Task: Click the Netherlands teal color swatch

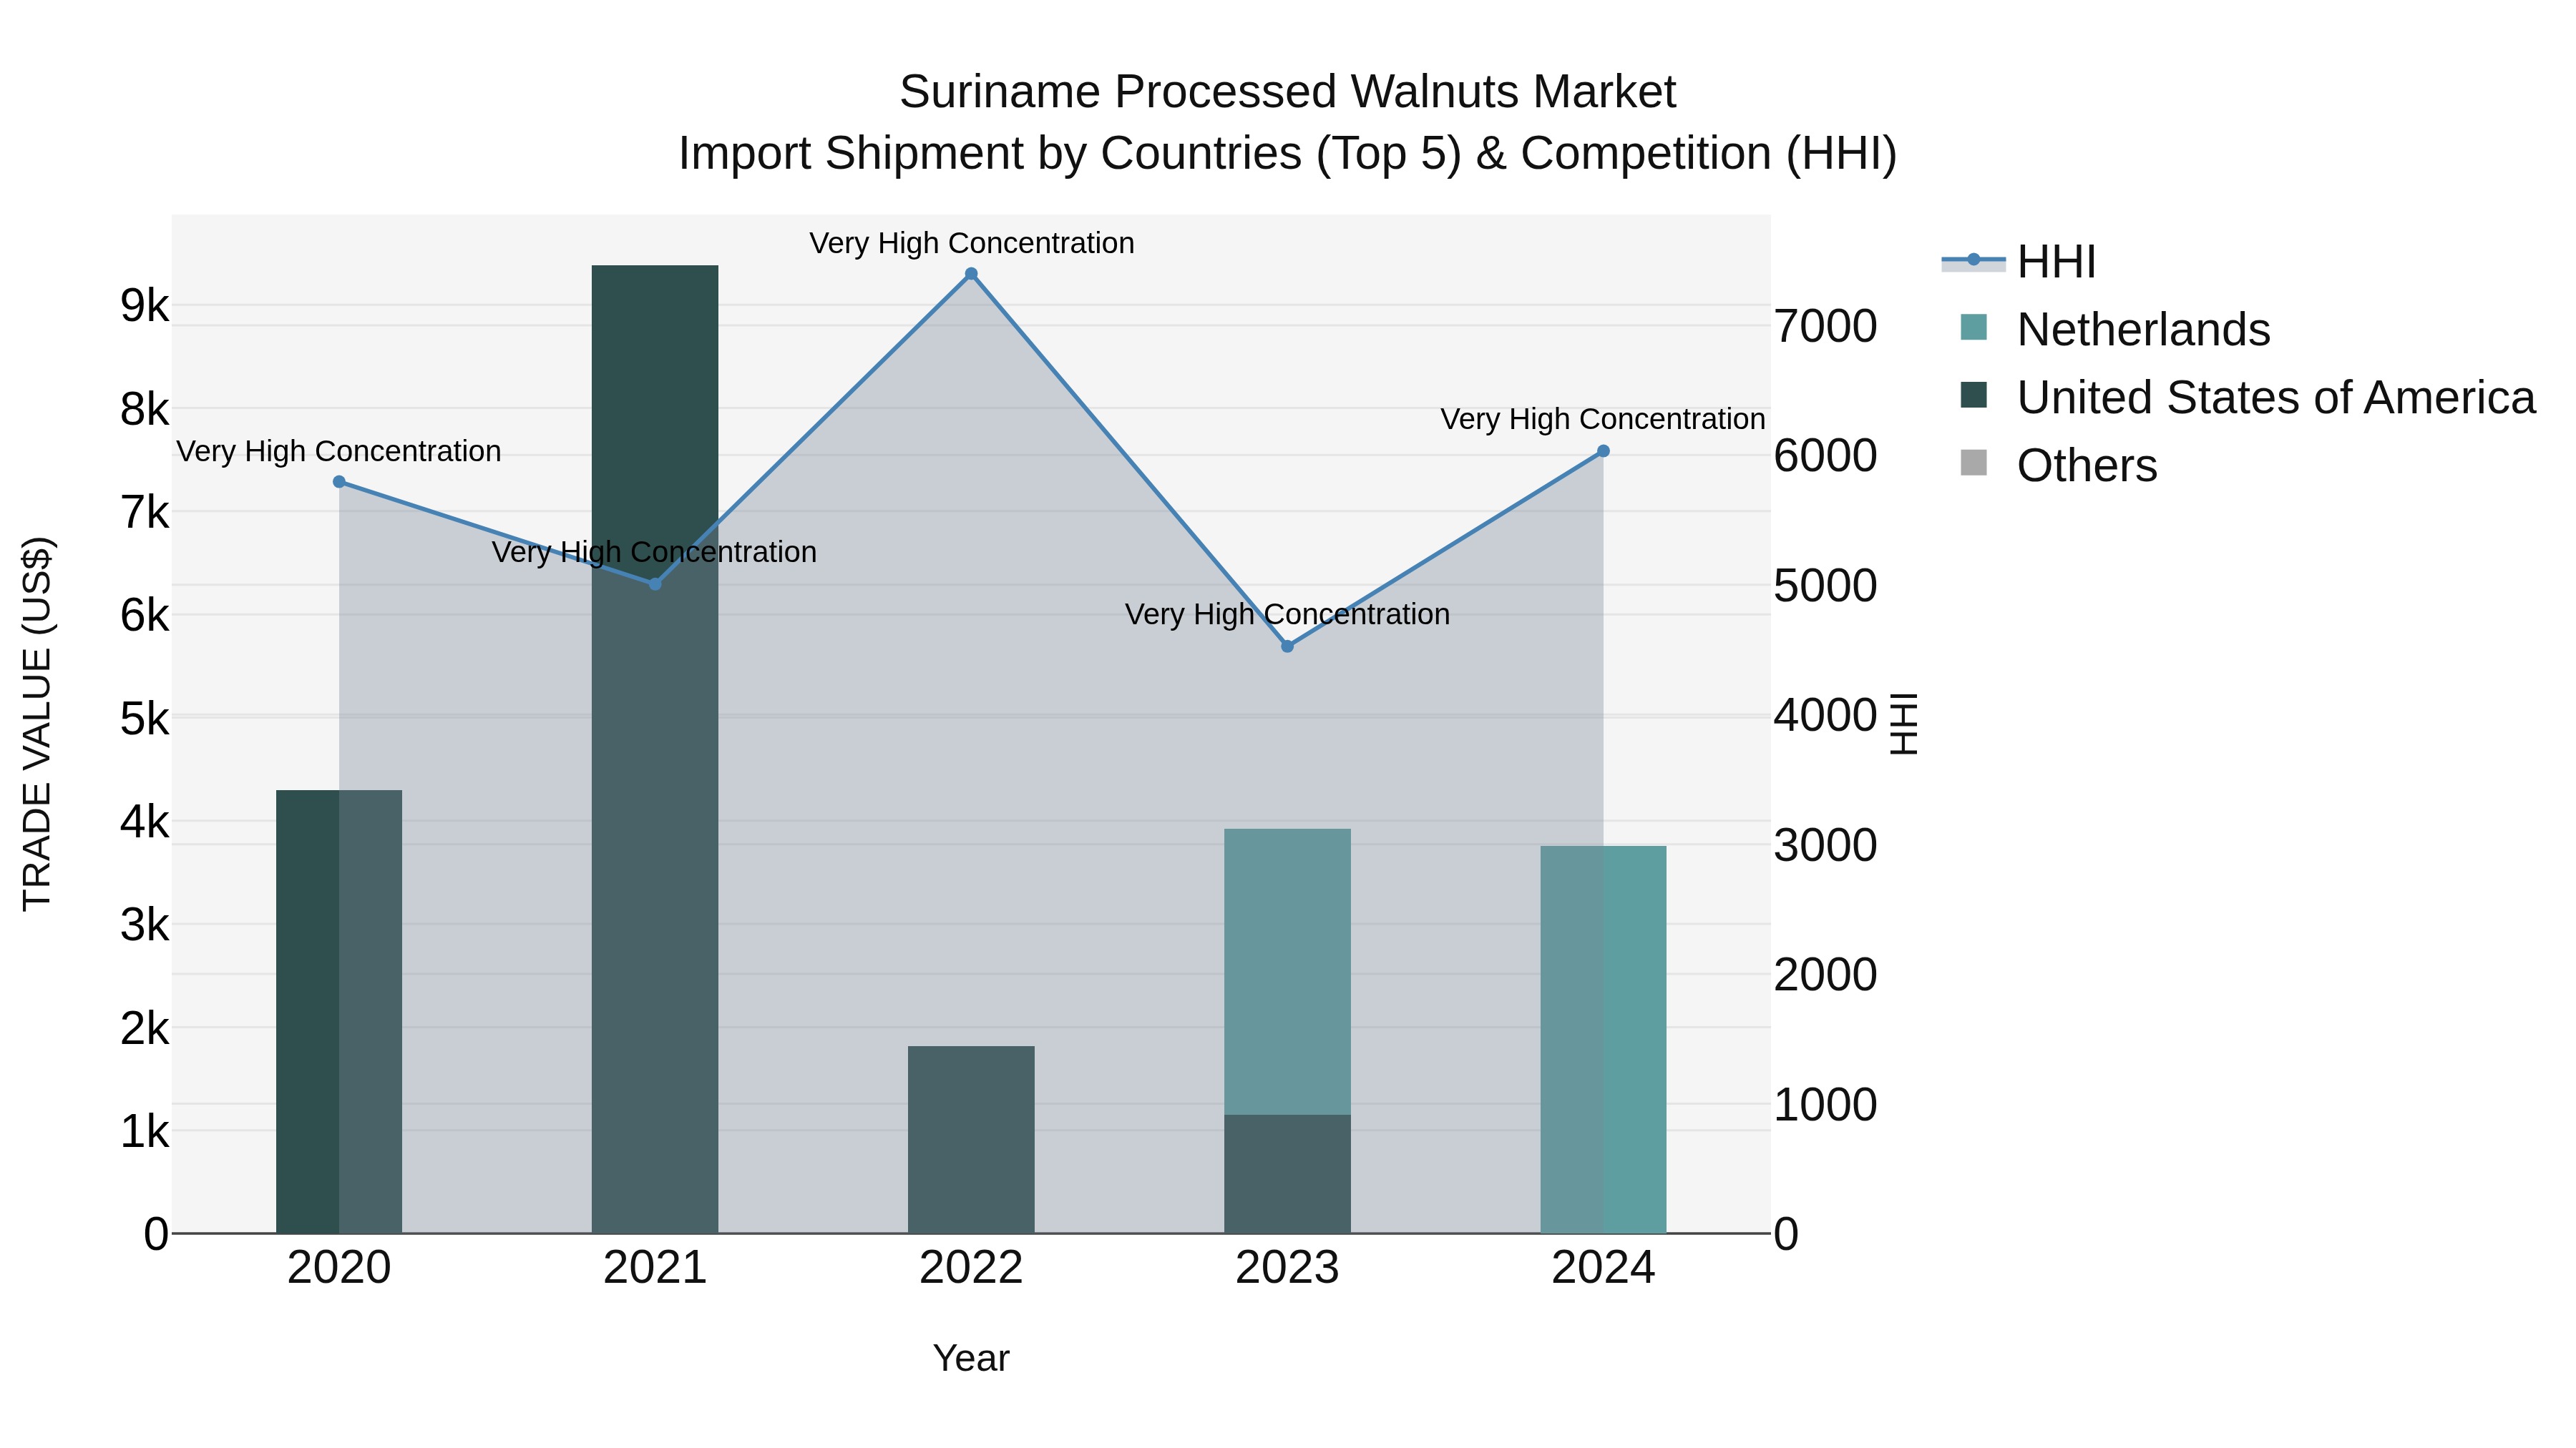Action: point(1974,327)
